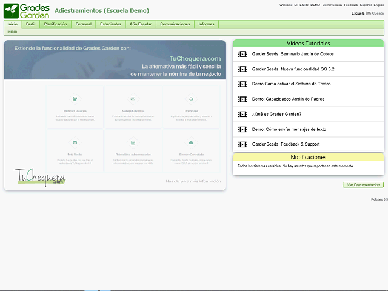388x291 pixels.
Task: Click Has clic para más información
Action: pyautogui.click(x=193, y=181)
